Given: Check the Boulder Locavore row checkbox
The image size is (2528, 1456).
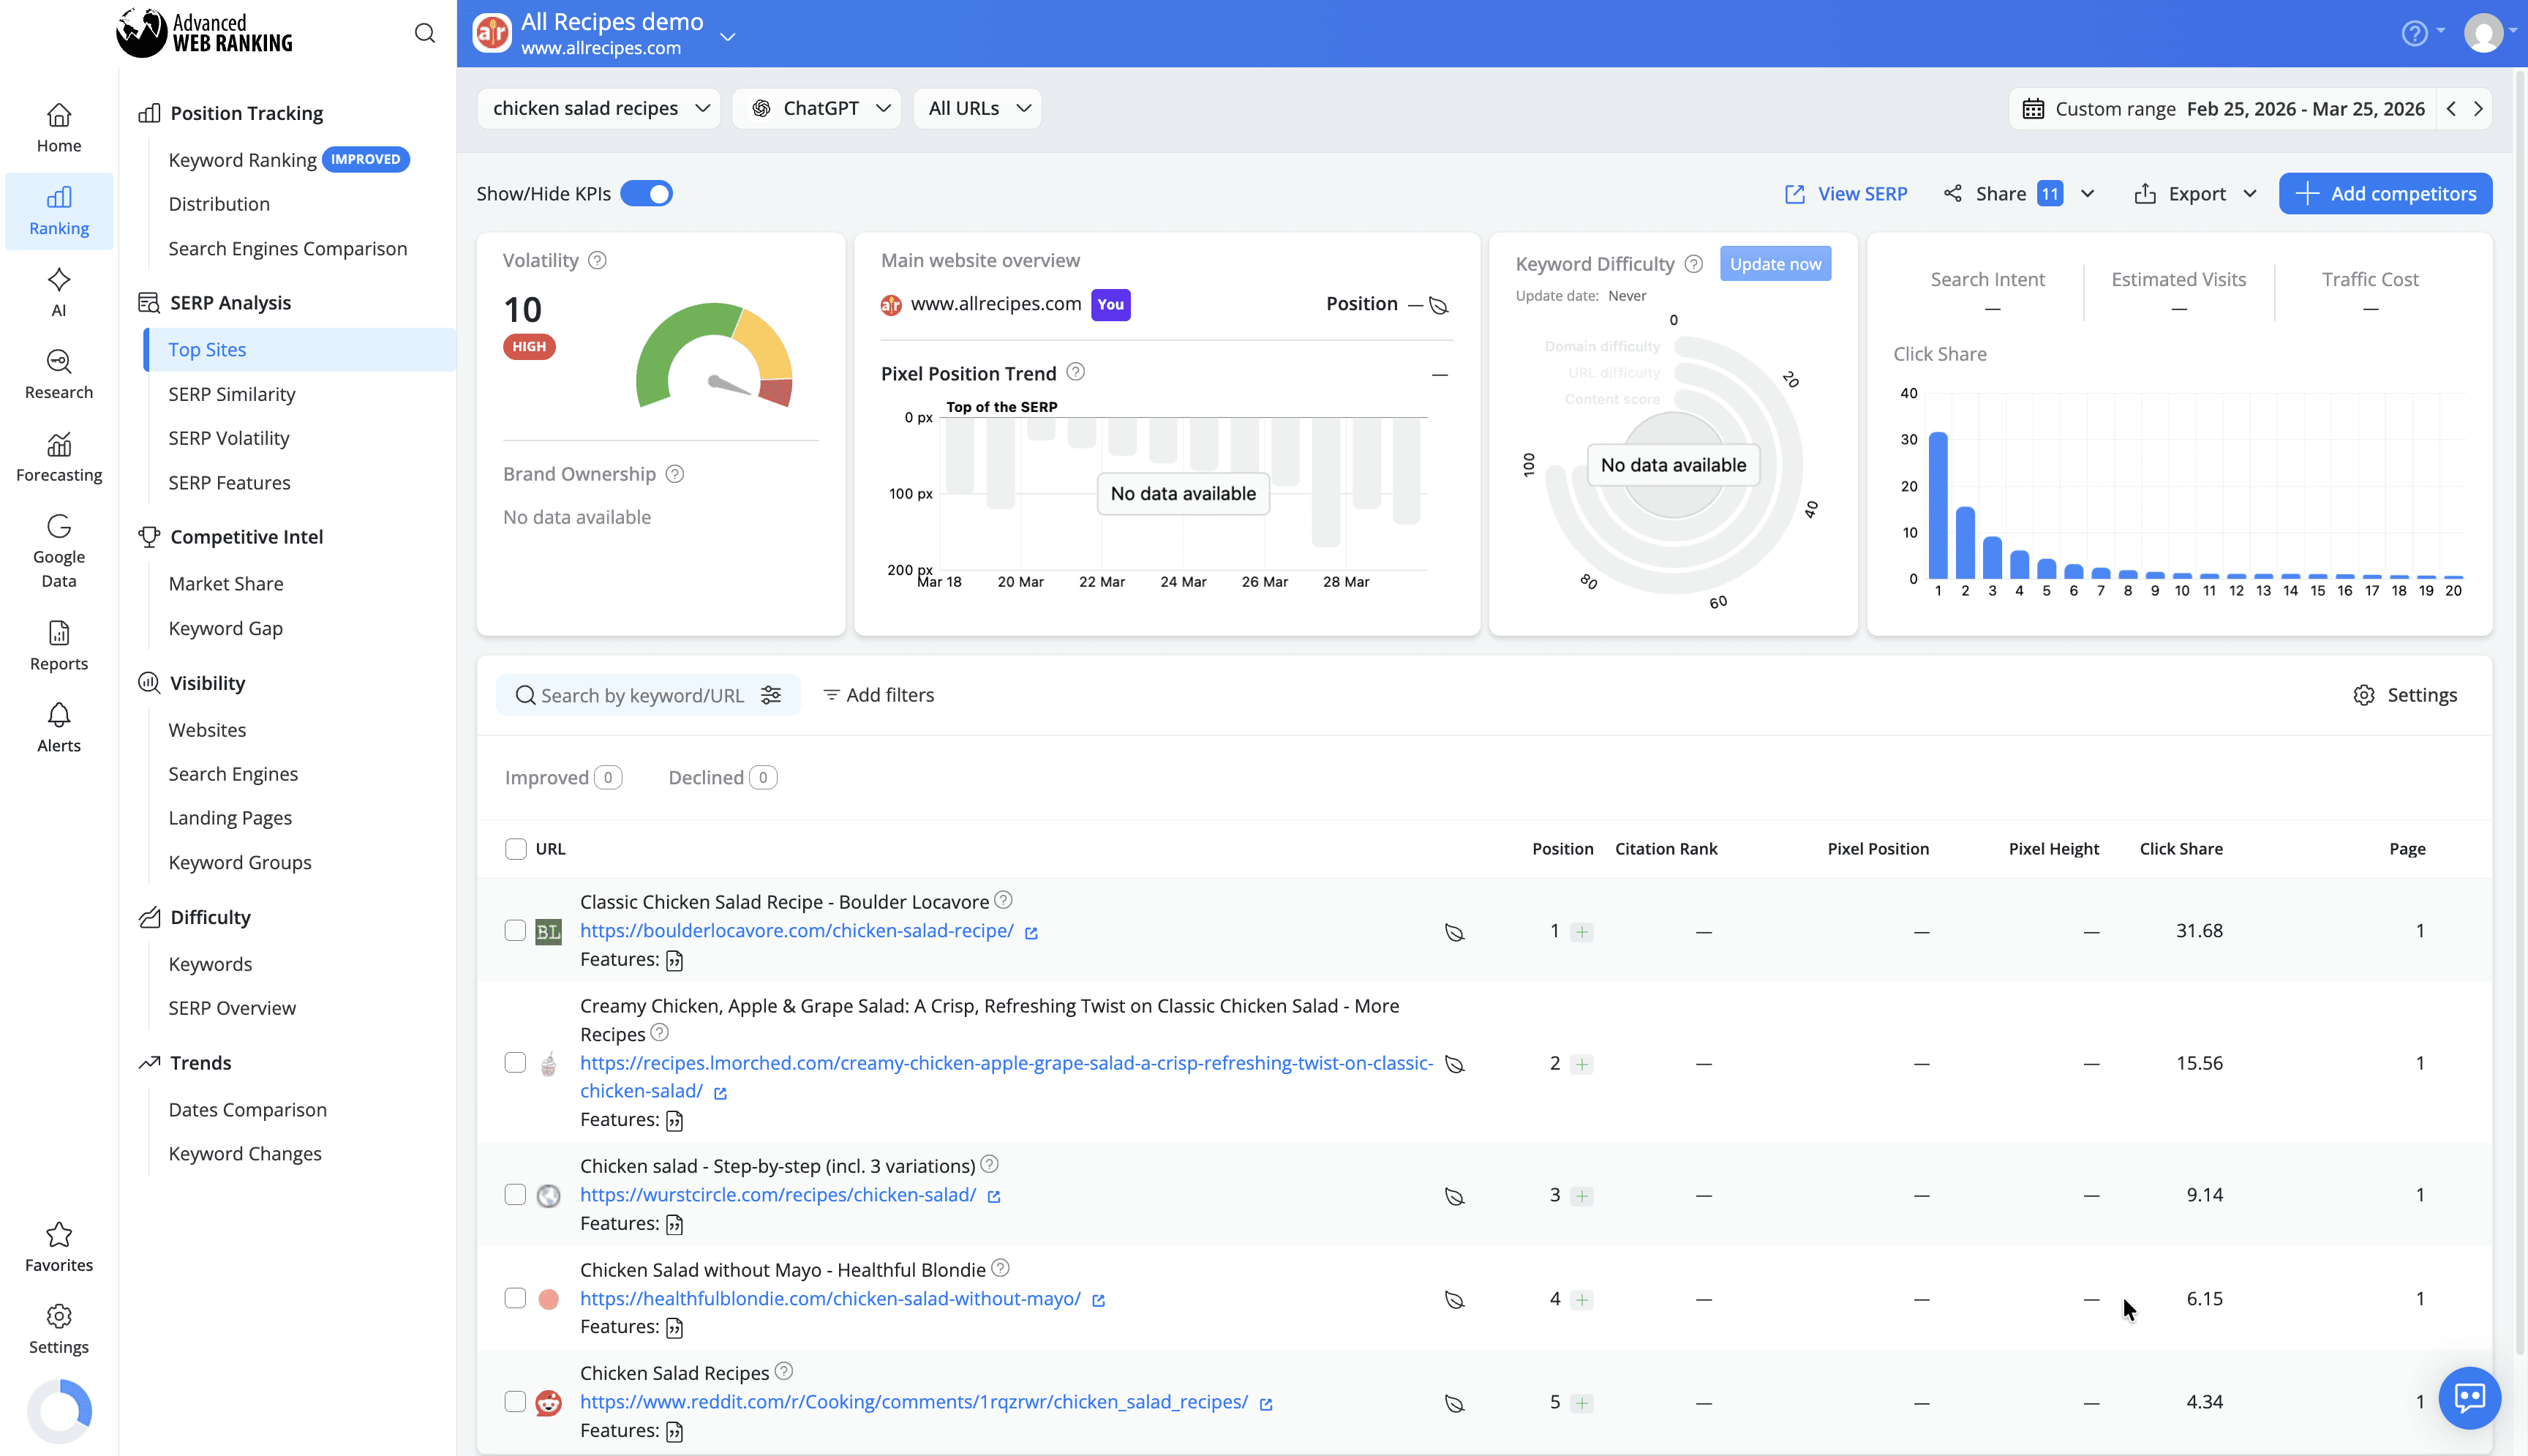Looking at the screenshot, I should (x=515, y=931).
